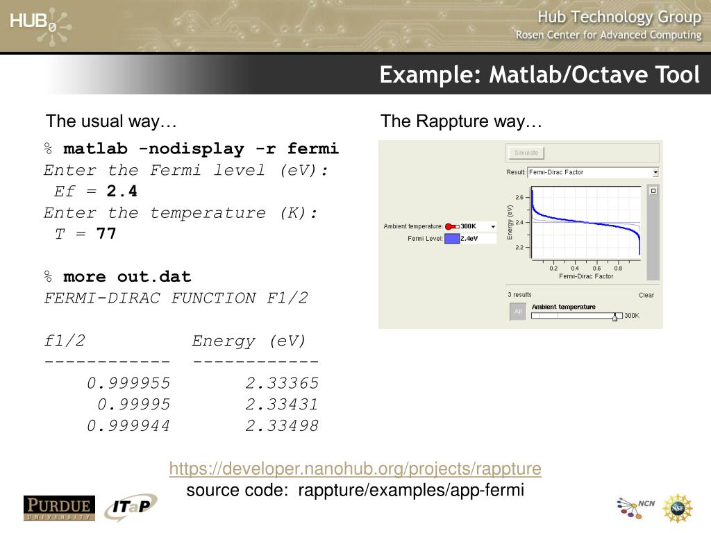Image resolution: width=711 pixels, height=533 pixels.
Task: Select the blue Fermi Level color swatch
Action: pyautogui.click(x=452, y=239)
